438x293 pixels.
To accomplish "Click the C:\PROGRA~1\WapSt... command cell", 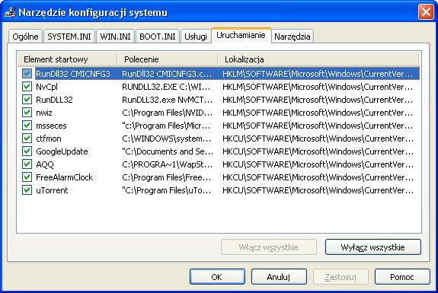I will (x=167, y=164).
